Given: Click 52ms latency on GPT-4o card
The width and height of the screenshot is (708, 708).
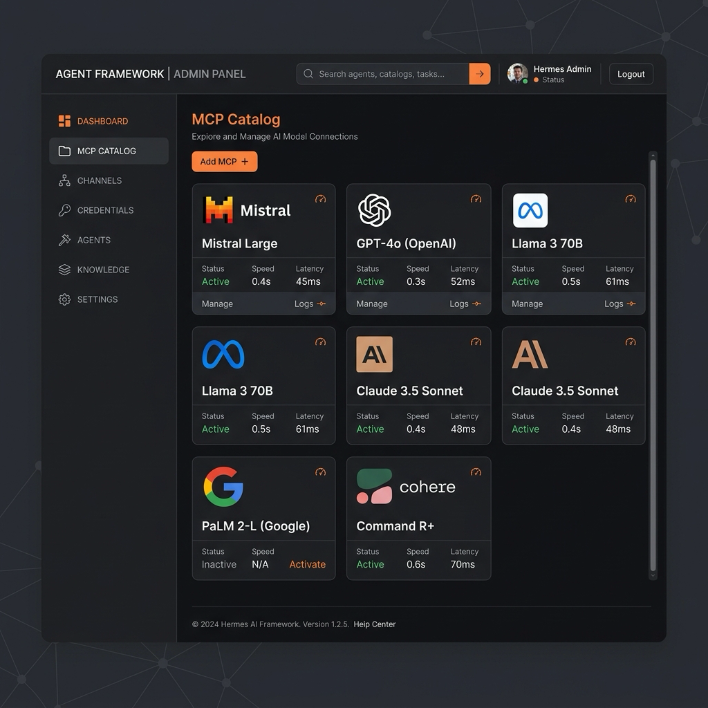Looking at the screenshot, I should pyautogui.click(x=463, y=281).
